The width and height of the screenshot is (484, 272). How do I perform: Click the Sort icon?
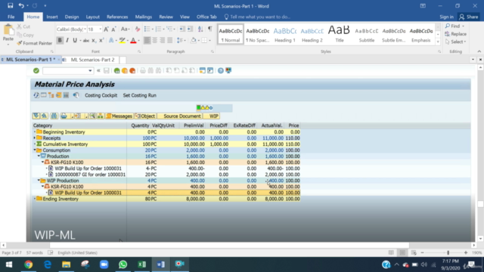(200, 29)
